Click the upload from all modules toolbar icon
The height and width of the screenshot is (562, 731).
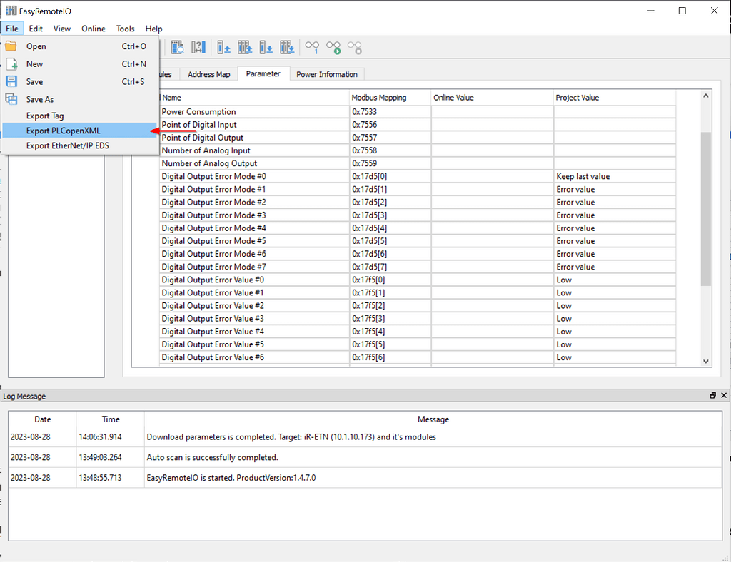pos(245,47)
